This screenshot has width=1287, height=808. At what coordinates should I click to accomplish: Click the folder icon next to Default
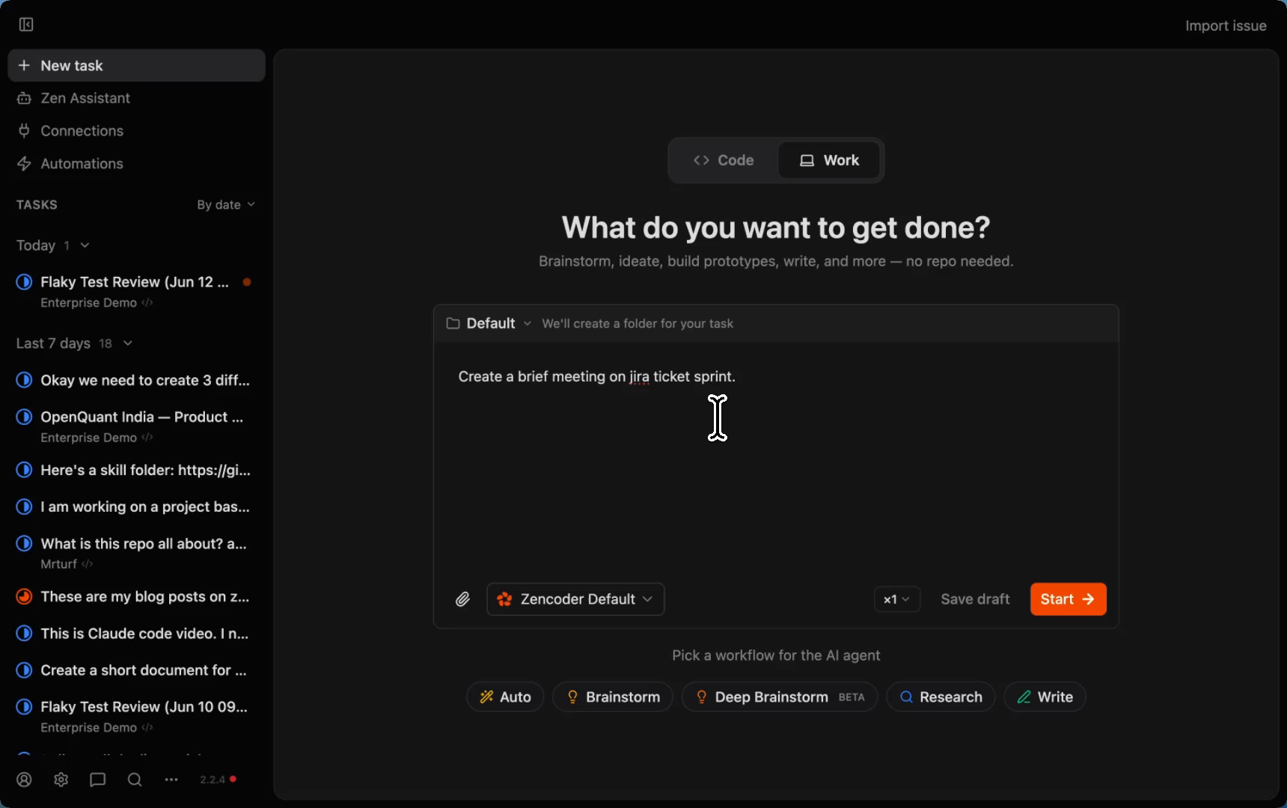[453, 323]
